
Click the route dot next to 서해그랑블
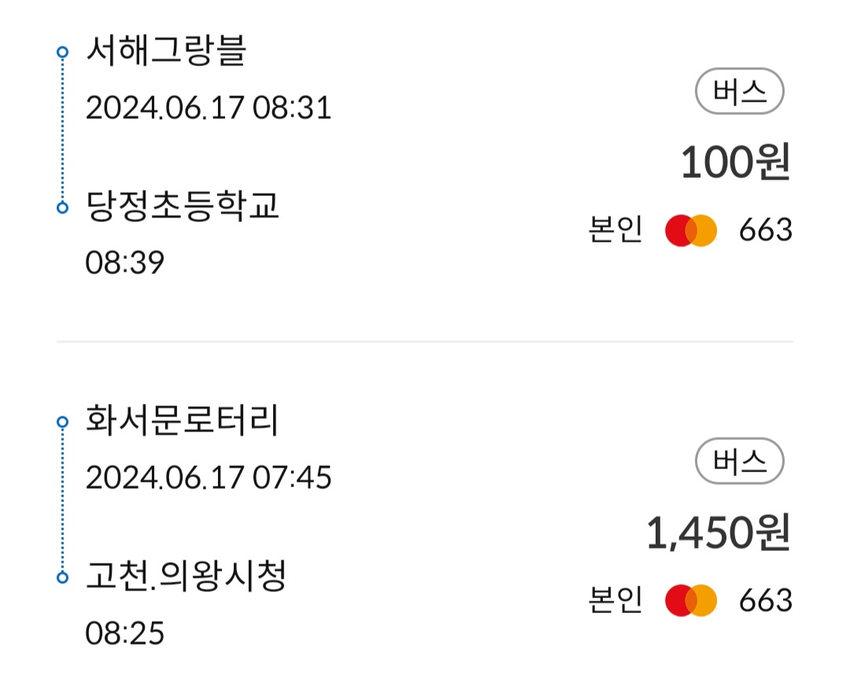click(63, 53)
